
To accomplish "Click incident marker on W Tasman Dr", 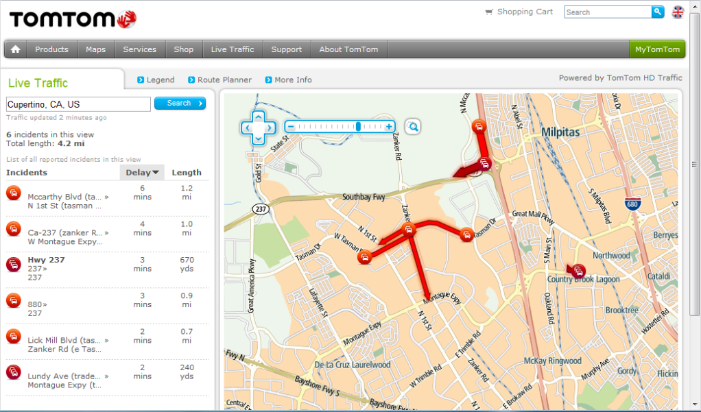I will pos(365,257).
